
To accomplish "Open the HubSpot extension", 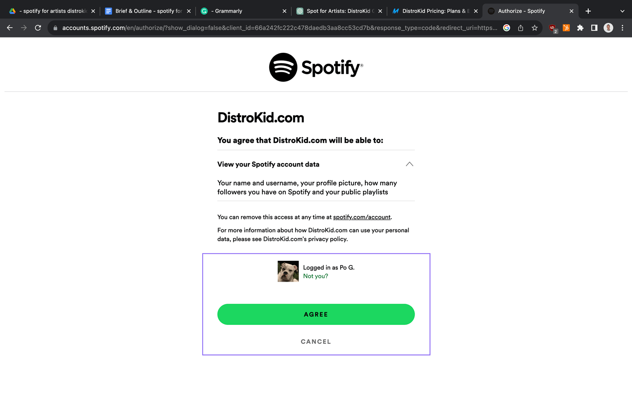I will point(566,28).
